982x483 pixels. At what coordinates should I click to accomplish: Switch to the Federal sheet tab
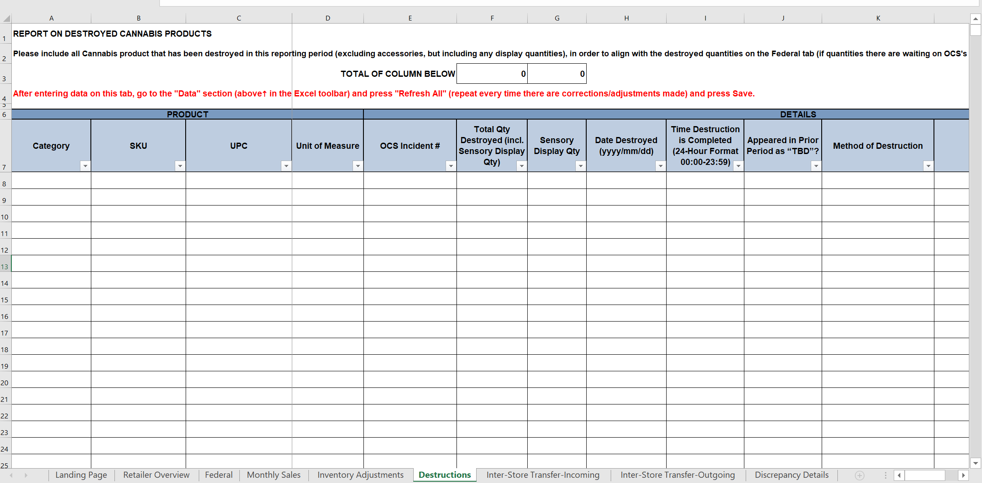click(x=218, y=475)
